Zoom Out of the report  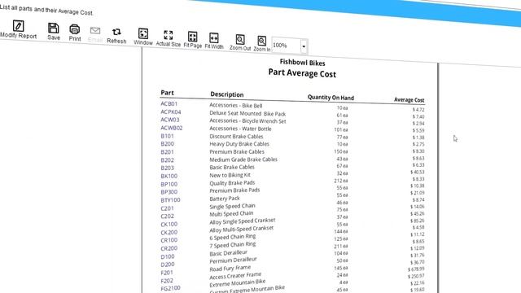click(240, 42)
